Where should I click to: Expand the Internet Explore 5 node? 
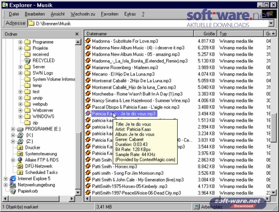6,179
